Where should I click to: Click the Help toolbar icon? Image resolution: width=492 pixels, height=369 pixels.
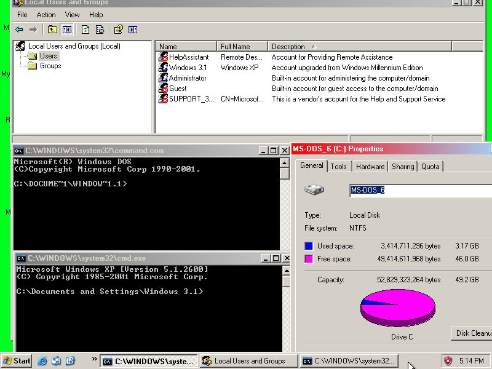click(118, 30)
